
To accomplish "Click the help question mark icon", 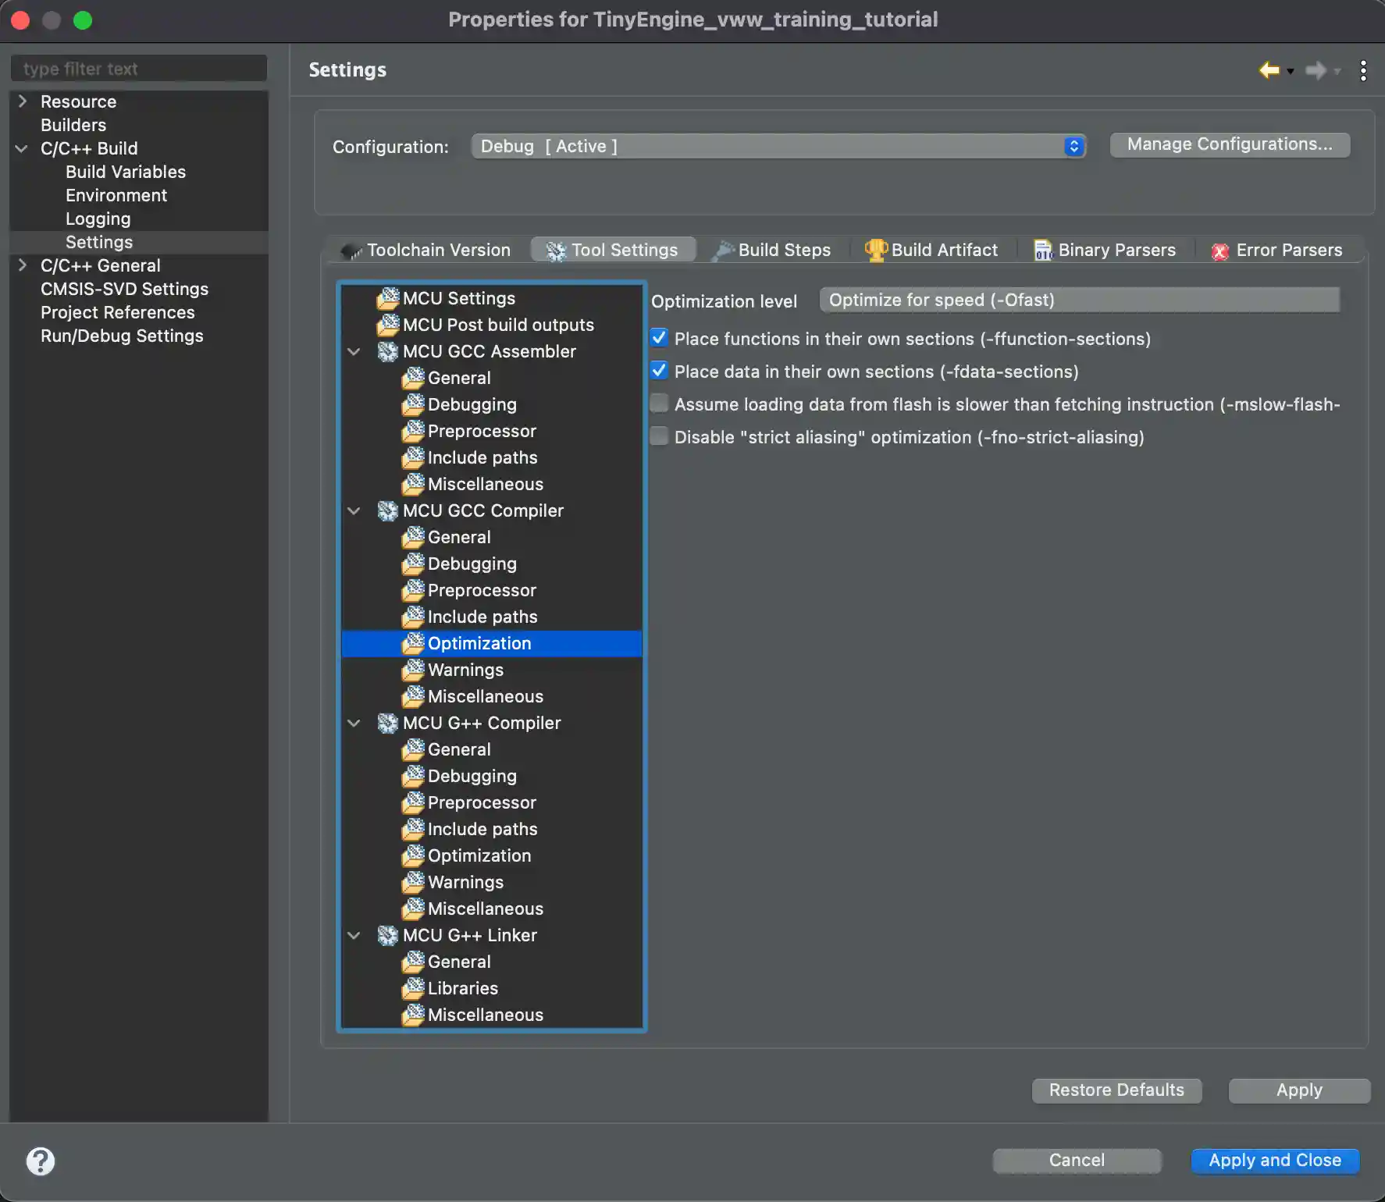I will pyautogui.click(x=41, y=1161).
